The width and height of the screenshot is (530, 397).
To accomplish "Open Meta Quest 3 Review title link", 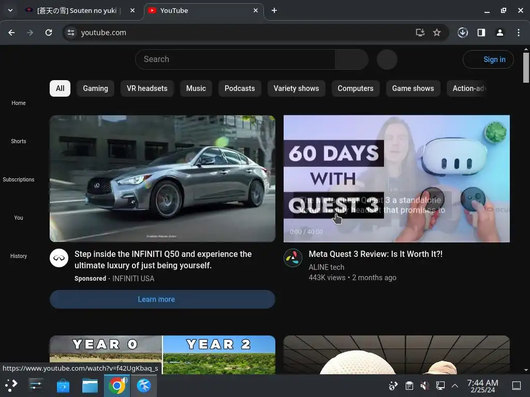I will click(x=376, y=254).
